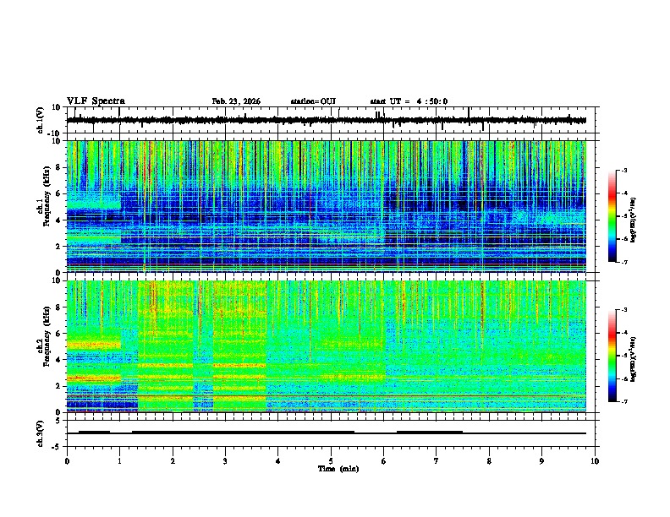
Task: Click the "4" tick on ch.2 frequency axis
Action: pyautogui.click(x=59, y=360)
